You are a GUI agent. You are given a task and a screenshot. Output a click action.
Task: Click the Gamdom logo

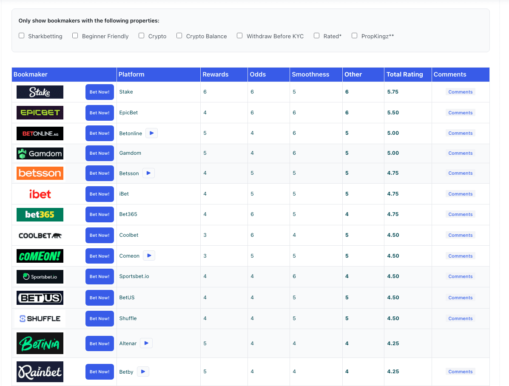point(40,153)
